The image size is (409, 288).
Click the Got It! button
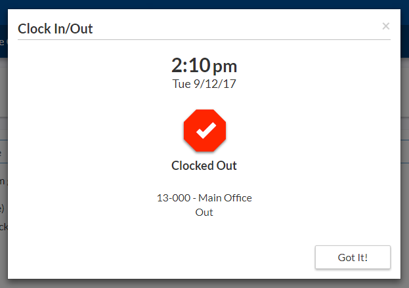click(353, 257)
